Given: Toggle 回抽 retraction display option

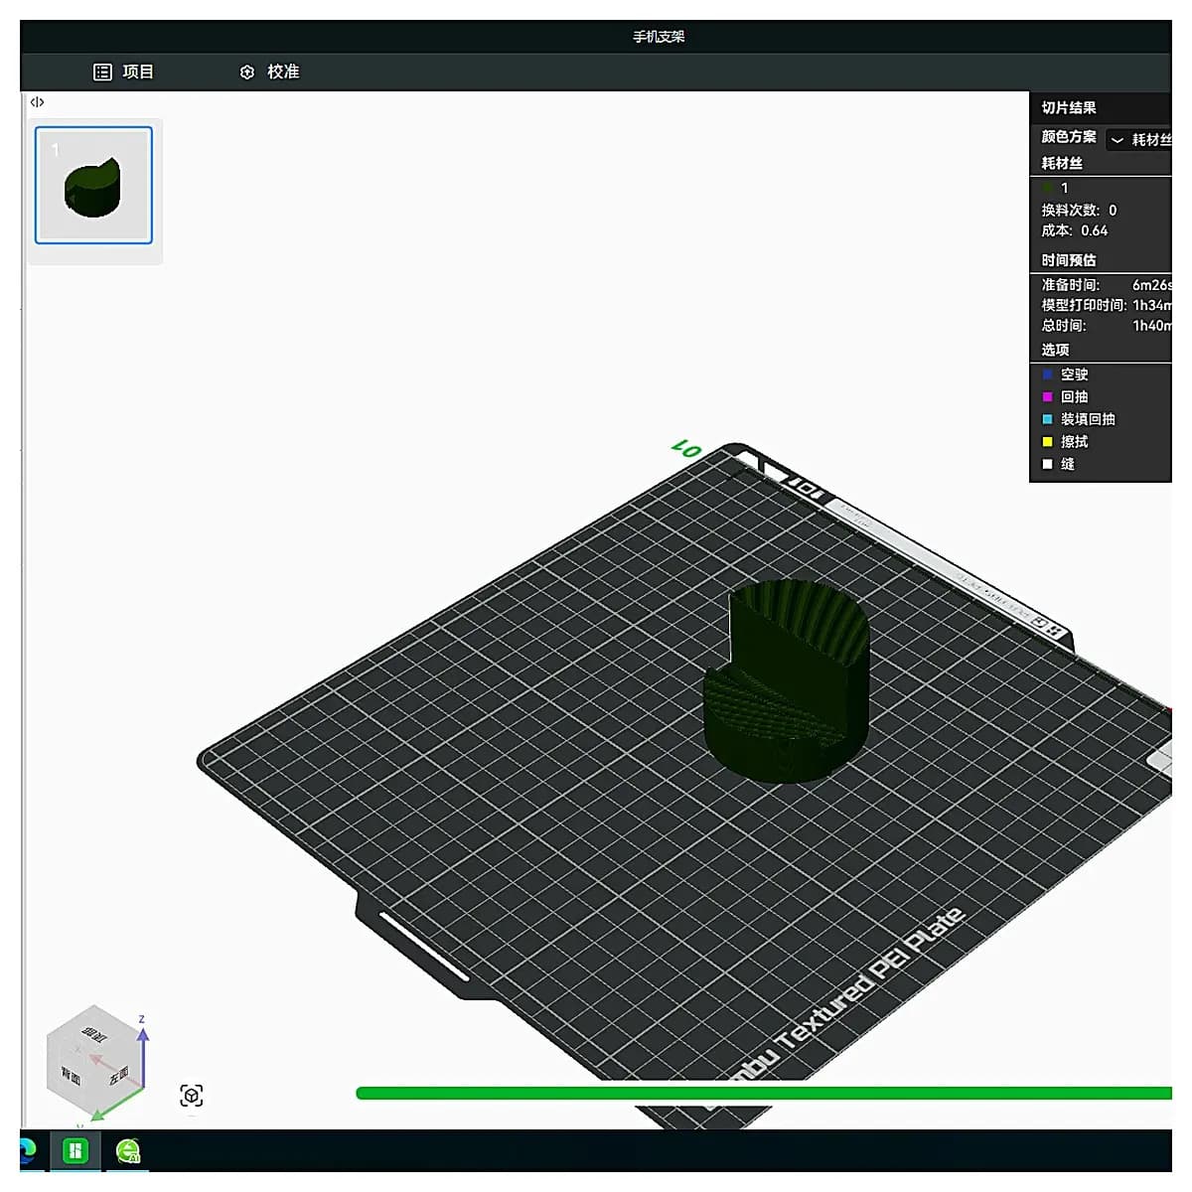Looking at the screenshot, I should click(1047, 397).
